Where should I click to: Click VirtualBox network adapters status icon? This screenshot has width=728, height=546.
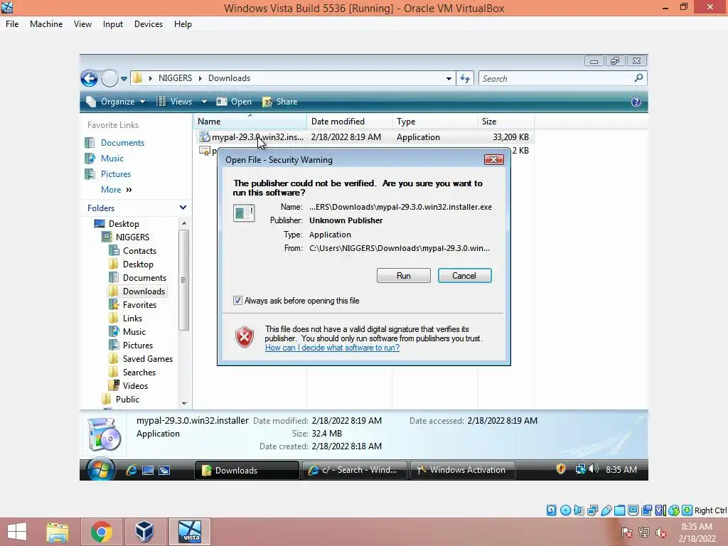tap(592, 510)
